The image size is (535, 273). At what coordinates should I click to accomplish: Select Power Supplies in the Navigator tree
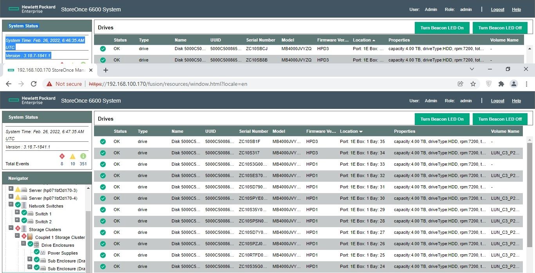(x=63, y=253)
